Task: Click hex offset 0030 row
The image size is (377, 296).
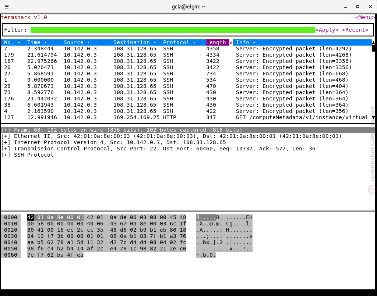Action: 11,236
